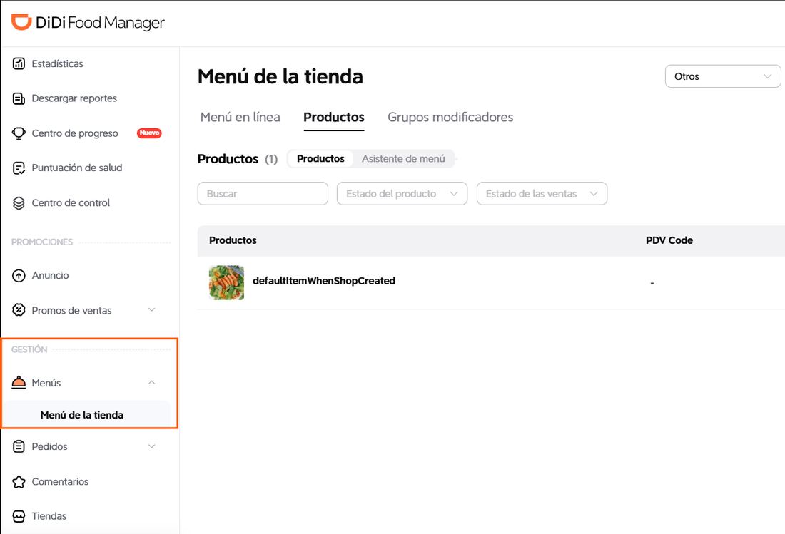This screenshot has width=785, height=534.
Task: Click the product count (1) label
Action: (x=271, y=159)
